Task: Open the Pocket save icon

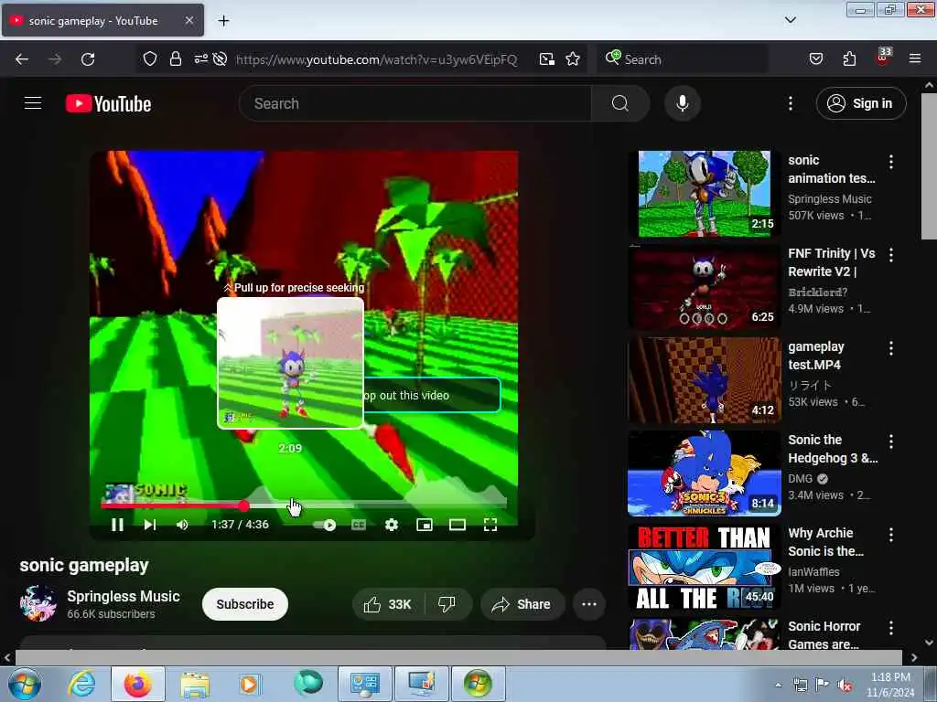Action: click(x=816, y=58)
